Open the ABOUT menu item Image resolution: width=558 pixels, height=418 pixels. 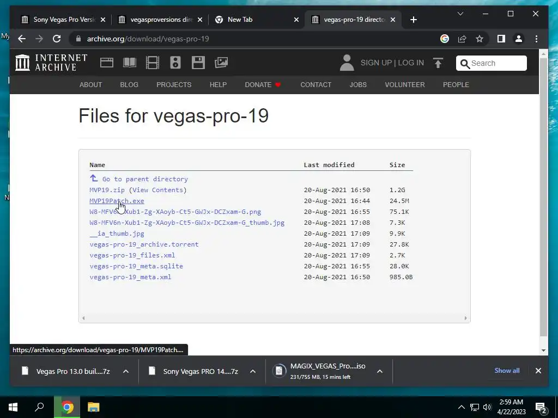tap(91, 84)
